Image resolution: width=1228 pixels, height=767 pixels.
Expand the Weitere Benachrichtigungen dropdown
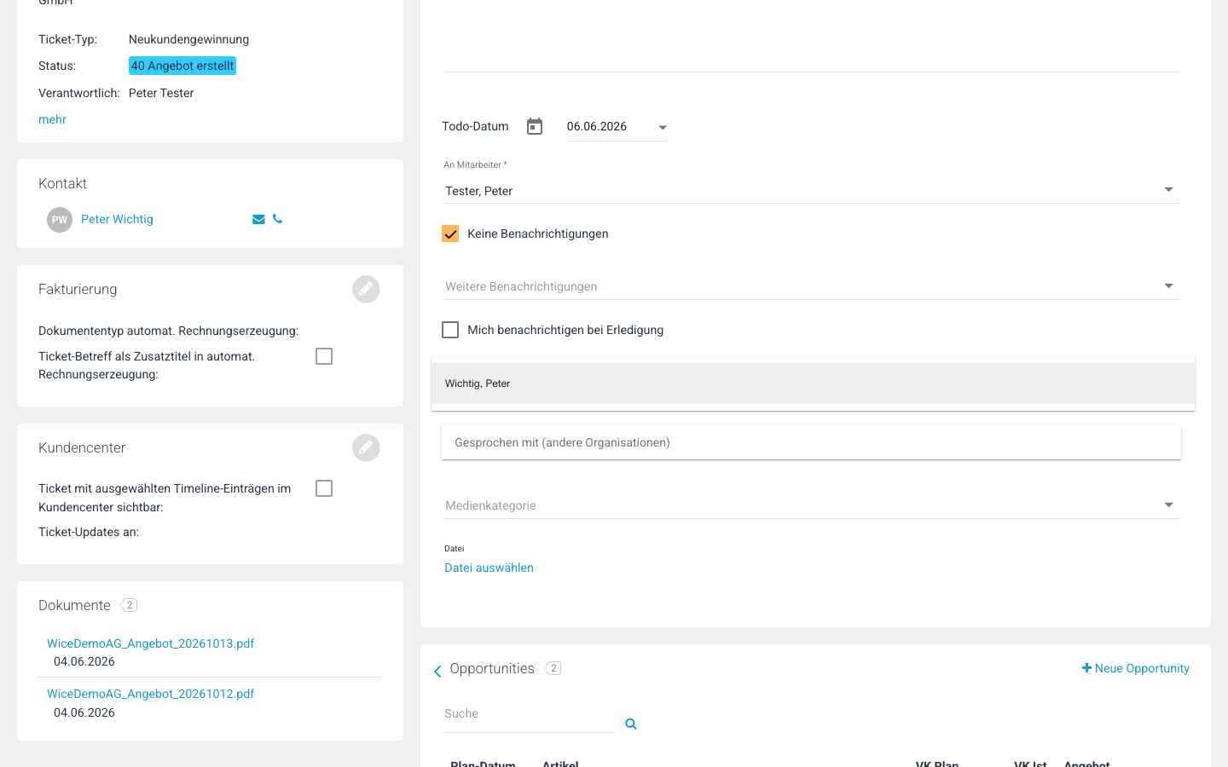click(811, 286)
